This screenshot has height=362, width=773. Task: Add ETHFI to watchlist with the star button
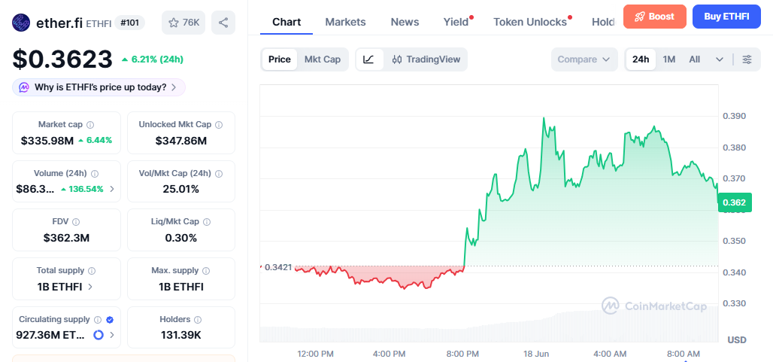coord(183,23)
